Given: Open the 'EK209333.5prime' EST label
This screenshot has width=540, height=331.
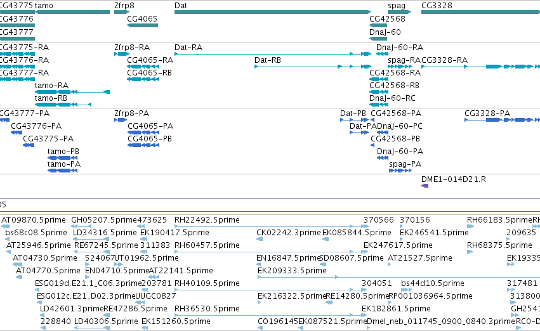Looking at the screenshot, I should (292, 271).
